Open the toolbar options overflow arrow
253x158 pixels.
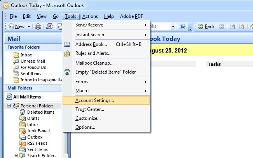pyautogui.click(x=190, y=28)
